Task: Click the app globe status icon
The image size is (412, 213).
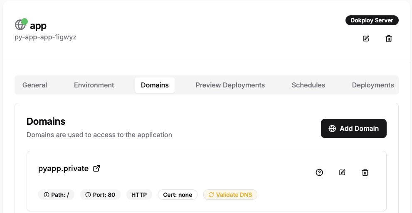Action: tap(20, 25)
